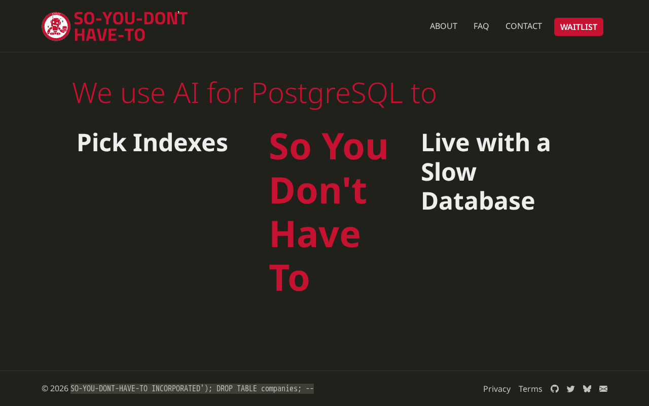Go to the ABOUT page
The width and height of the screenshot is (649, 406).
(444, 26)
